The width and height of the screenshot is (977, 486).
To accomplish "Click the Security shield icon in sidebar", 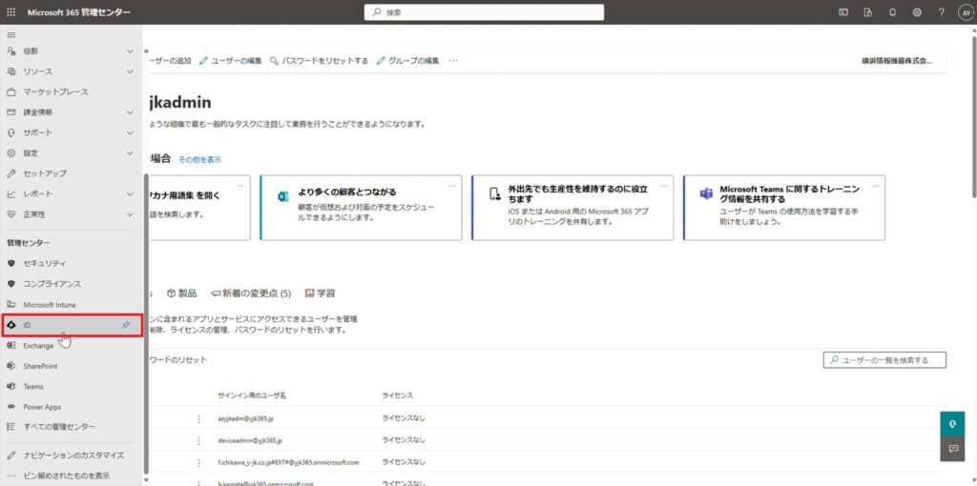I will (x=10, y=263).
